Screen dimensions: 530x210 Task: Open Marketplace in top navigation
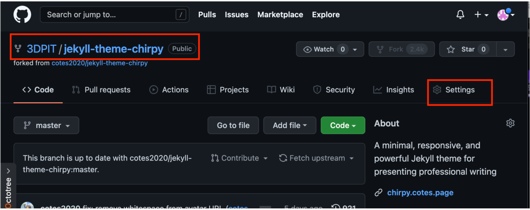(x=280, y=15)
